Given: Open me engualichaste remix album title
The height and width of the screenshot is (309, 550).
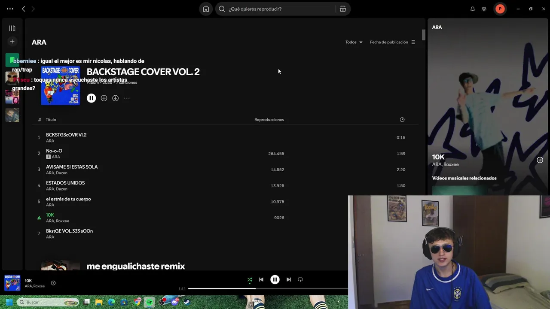Looking at the screenshot, I should tap(136, 266).
